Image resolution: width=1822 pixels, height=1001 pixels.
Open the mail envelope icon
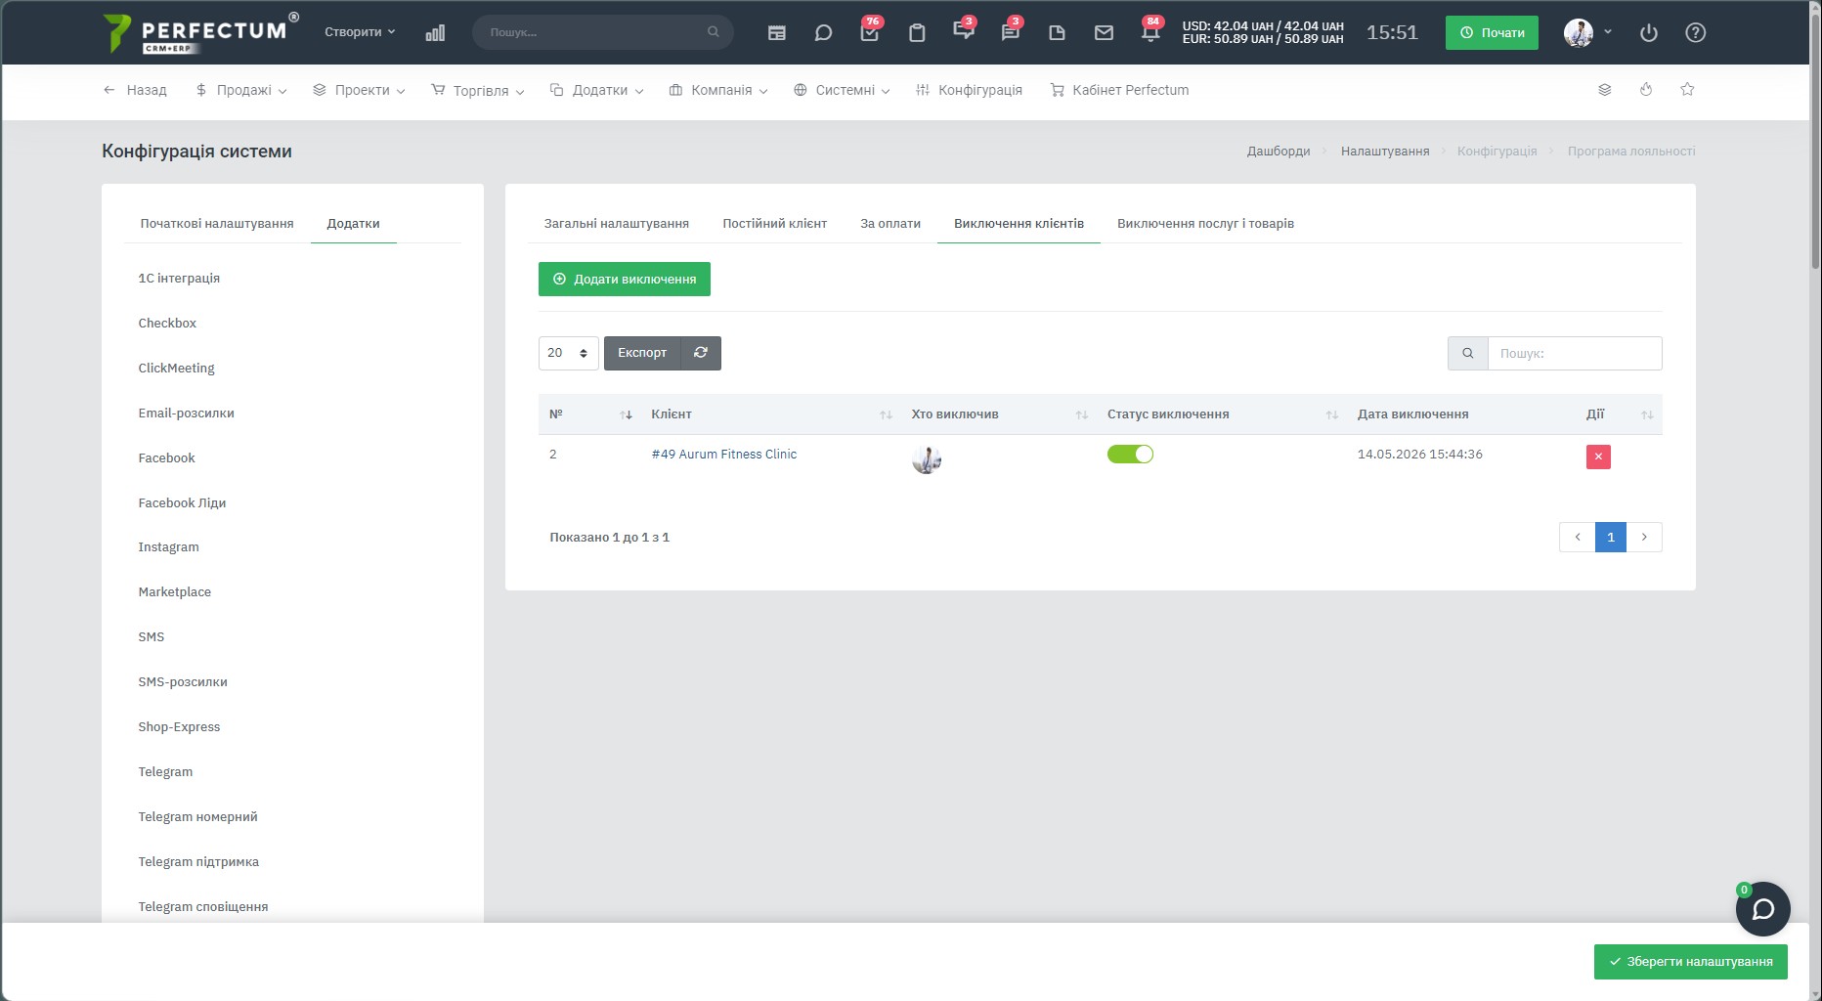1104,32
